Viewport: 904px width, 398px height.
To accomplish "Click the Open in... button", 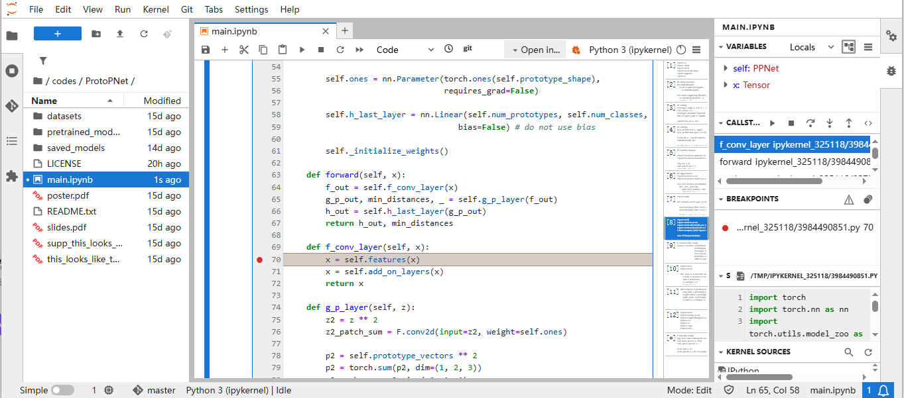I will tap(535, 50).
